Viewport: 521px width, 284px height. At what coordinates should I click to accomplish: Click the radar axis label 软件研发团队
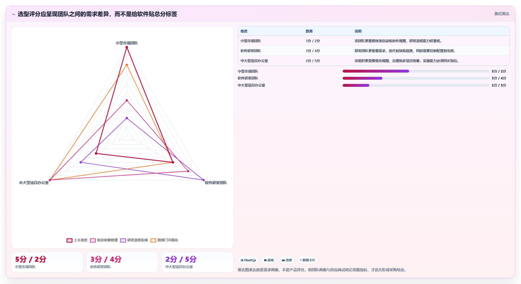tap(216, 183)
